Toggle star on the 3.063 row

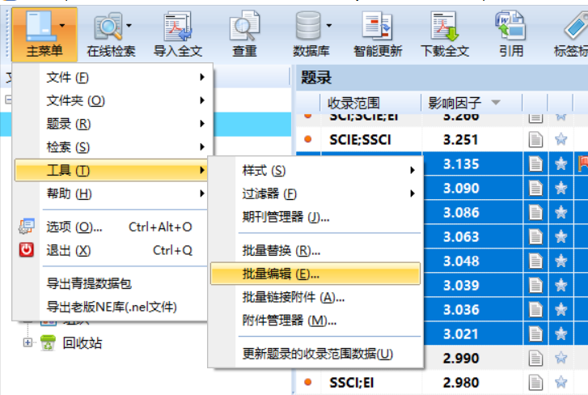(561, 236)
